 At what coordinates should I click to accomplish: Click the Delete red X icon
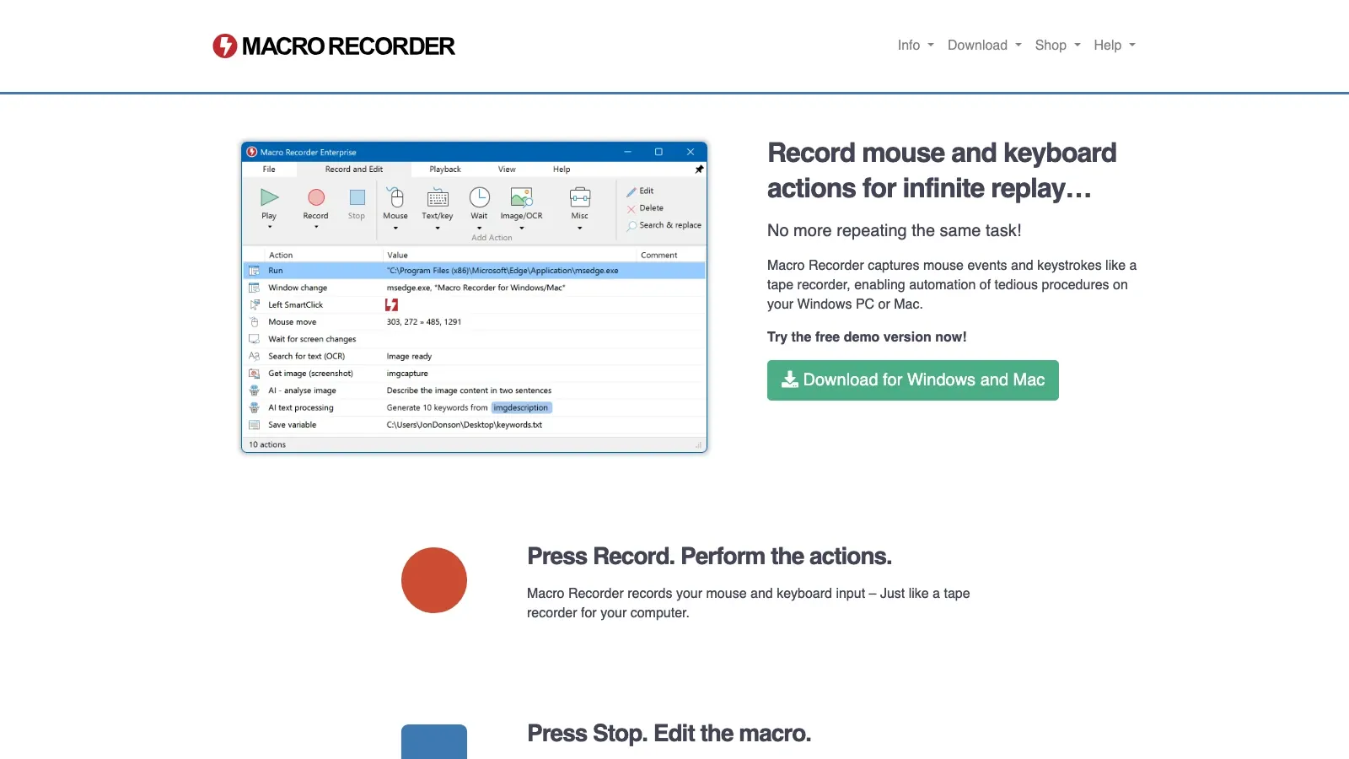click(631, 208)
